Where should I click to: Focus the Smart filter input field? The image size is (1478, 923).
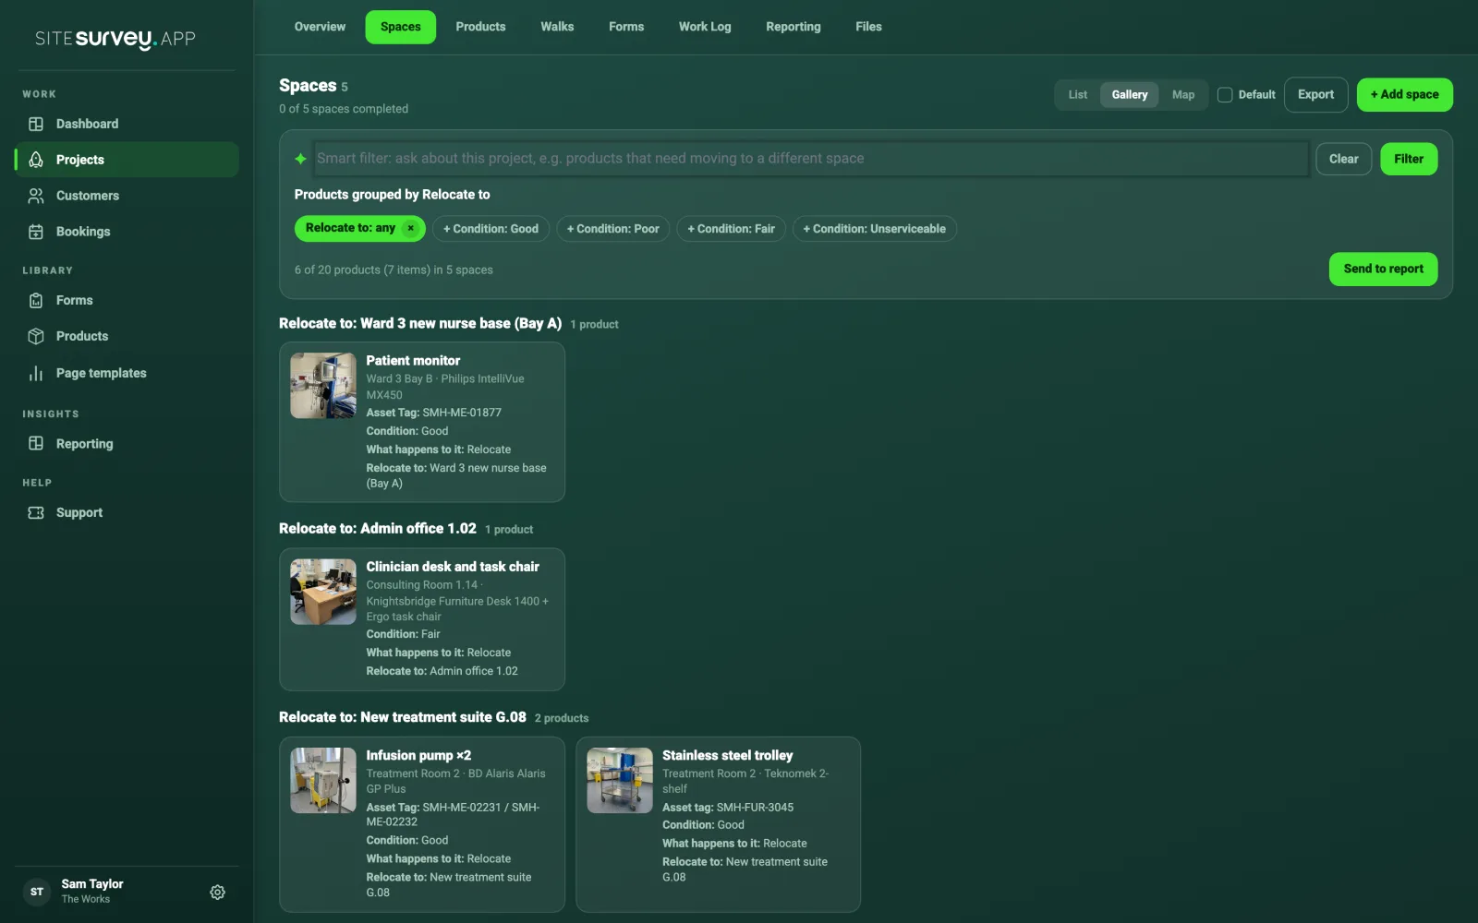[x=812, y=159]
